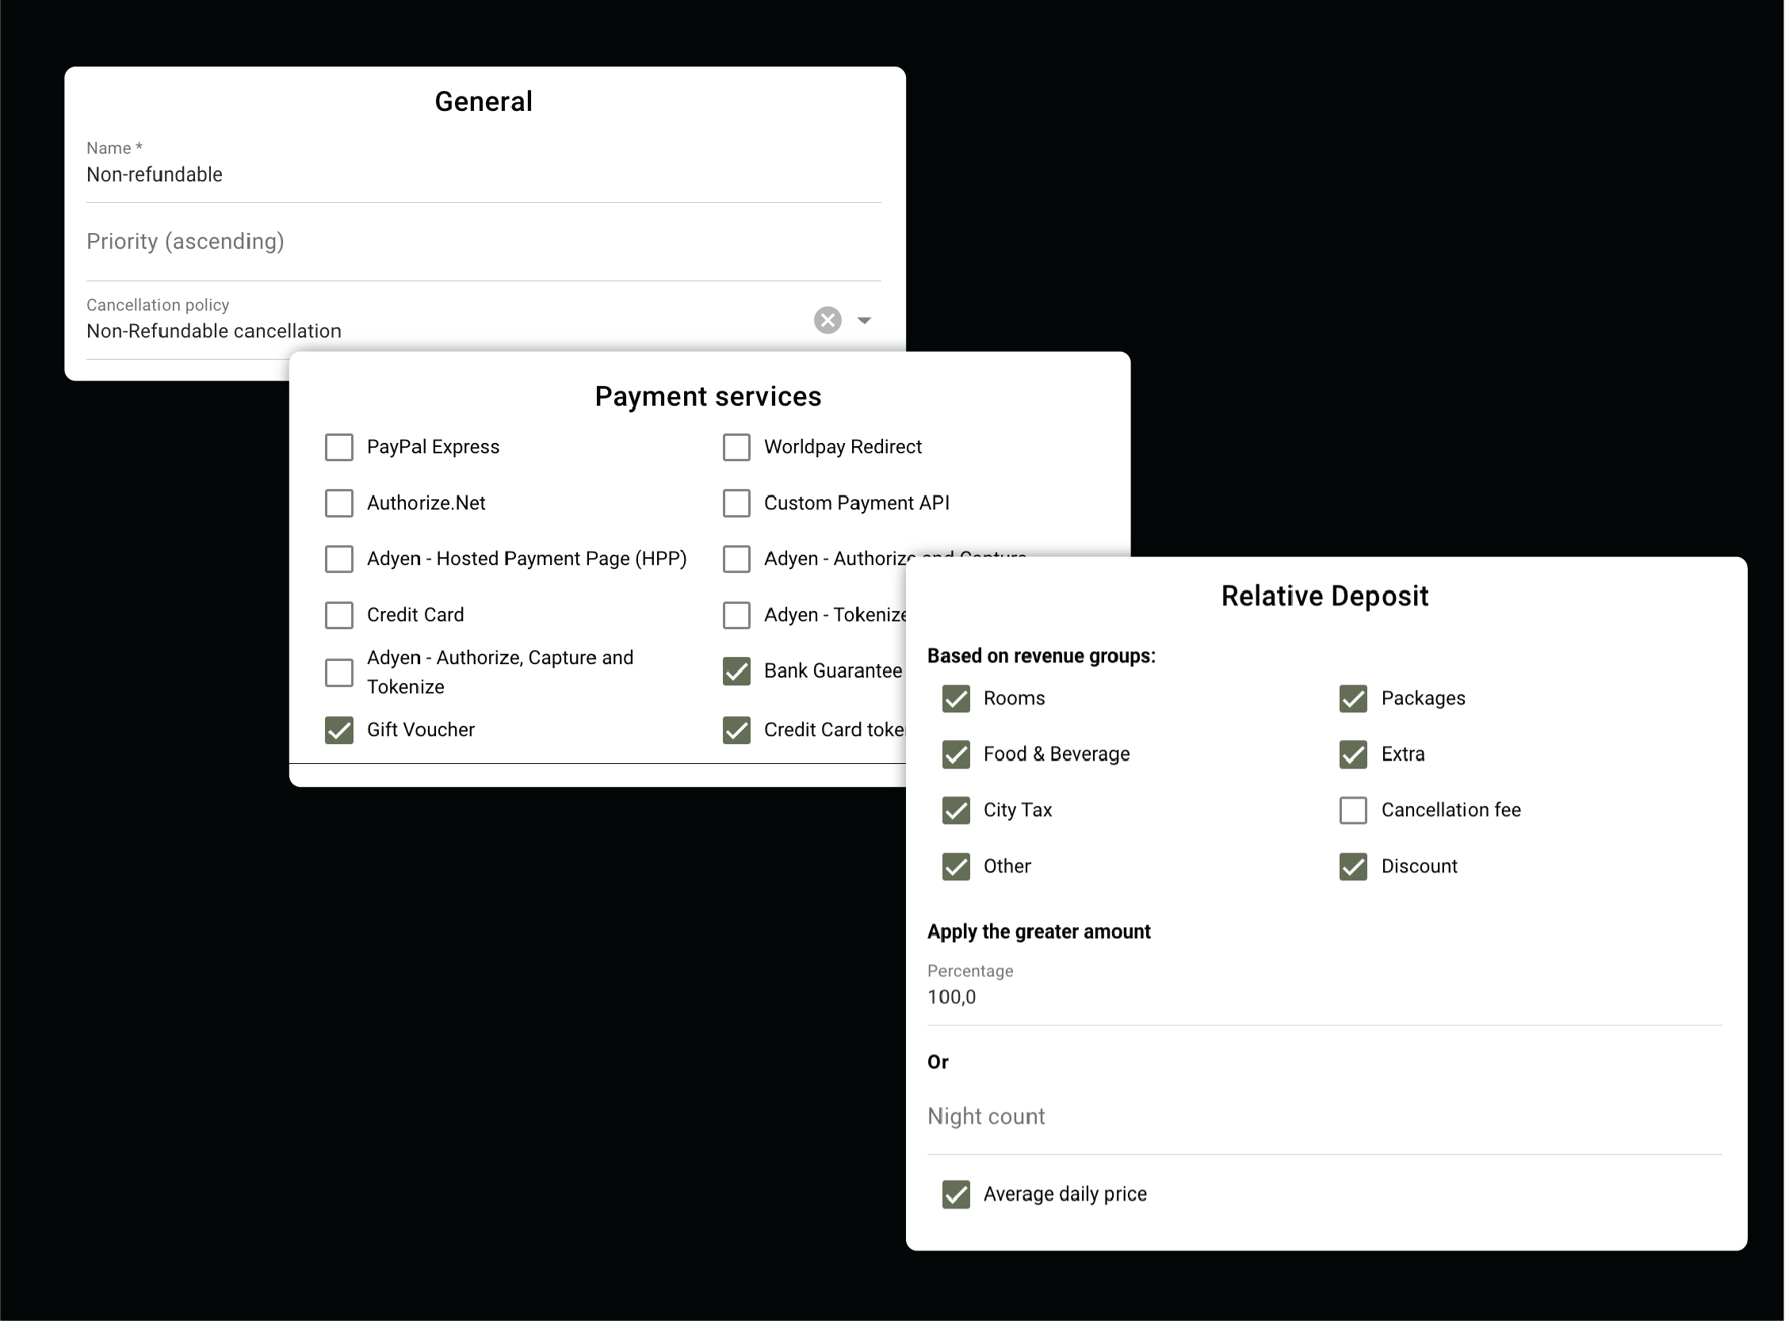The height and width of the screenshot is (1321, 1785).
Task: Clear the Cancellation policy selection
Action: [828, 320]
